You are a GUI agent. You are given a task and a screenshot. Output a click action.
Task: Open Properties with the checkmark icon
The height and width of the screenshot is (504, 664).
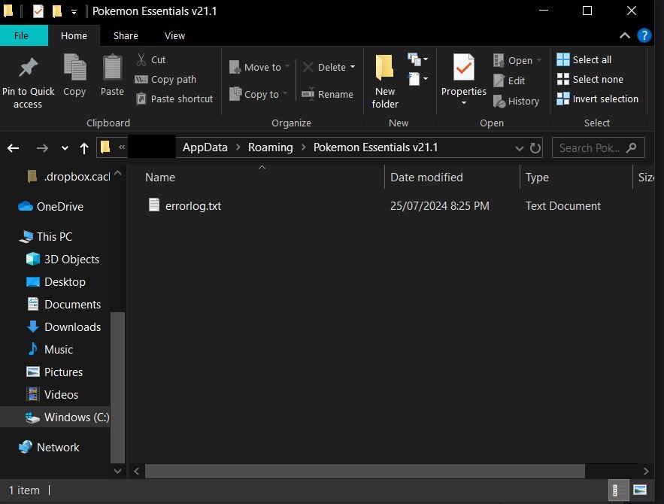(x=464, y=68)
